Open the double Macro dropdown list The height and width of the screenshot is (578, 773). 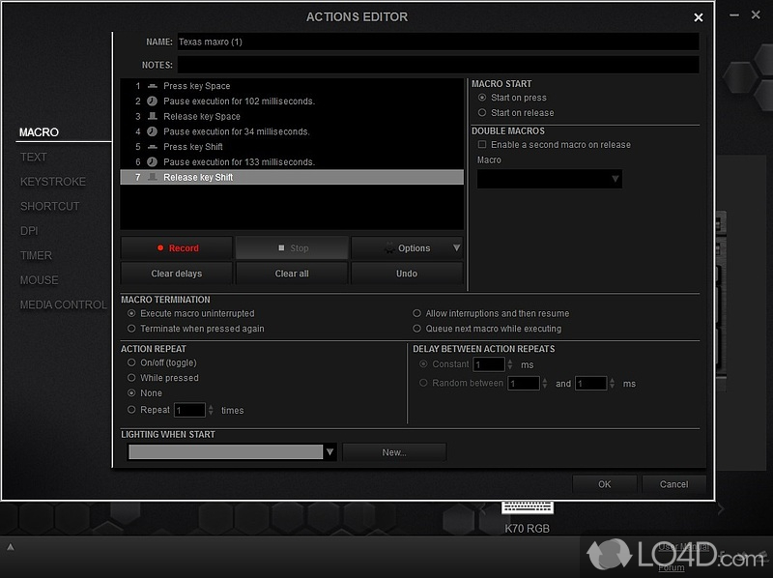pos(615,179)
